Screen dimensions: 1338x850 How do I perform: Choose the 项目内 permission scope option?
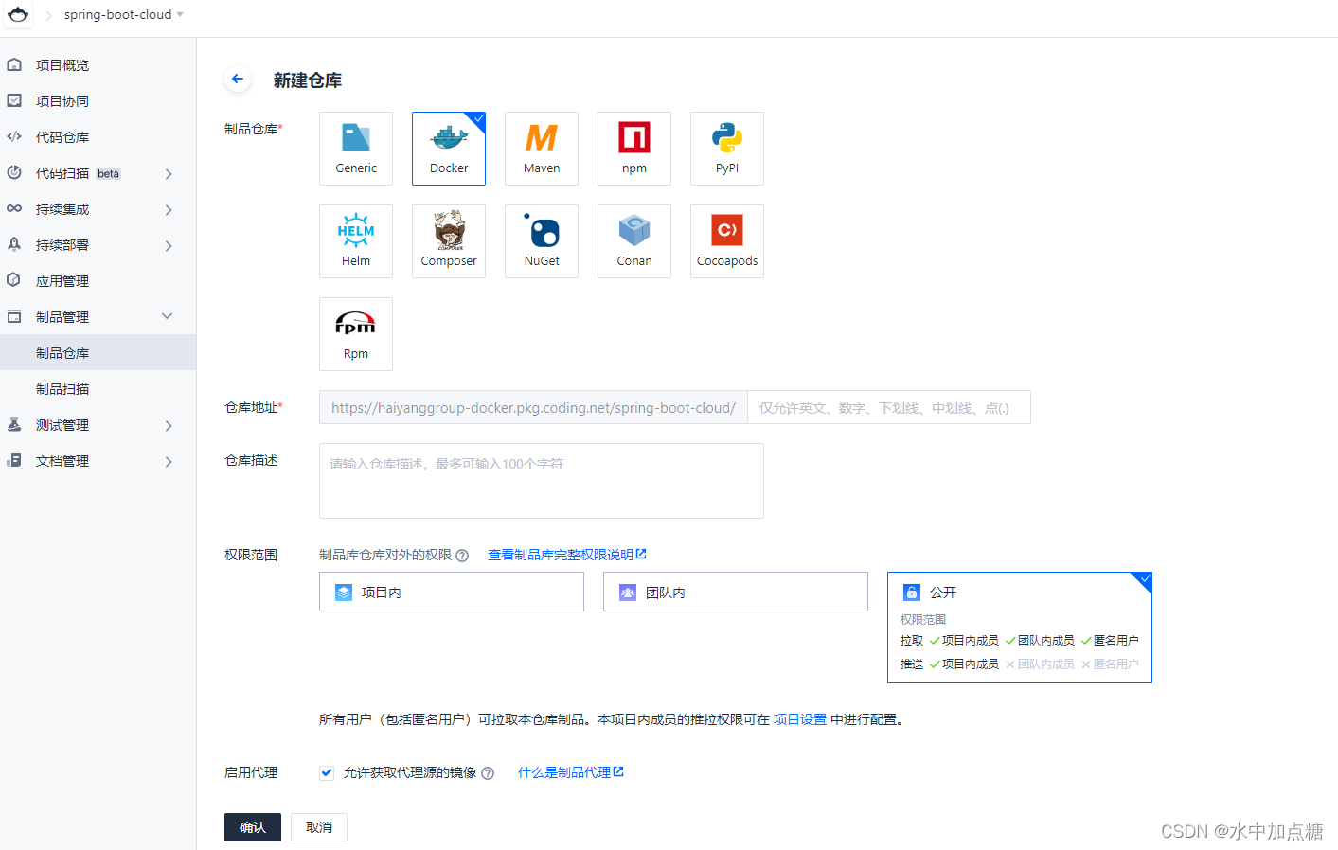[452, 592]
